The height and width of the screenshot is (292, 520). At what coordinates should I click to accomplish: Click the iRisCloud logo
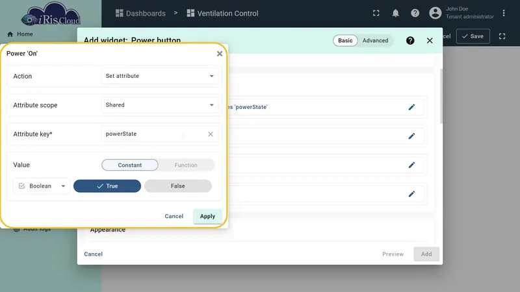(x=51, y=15)
